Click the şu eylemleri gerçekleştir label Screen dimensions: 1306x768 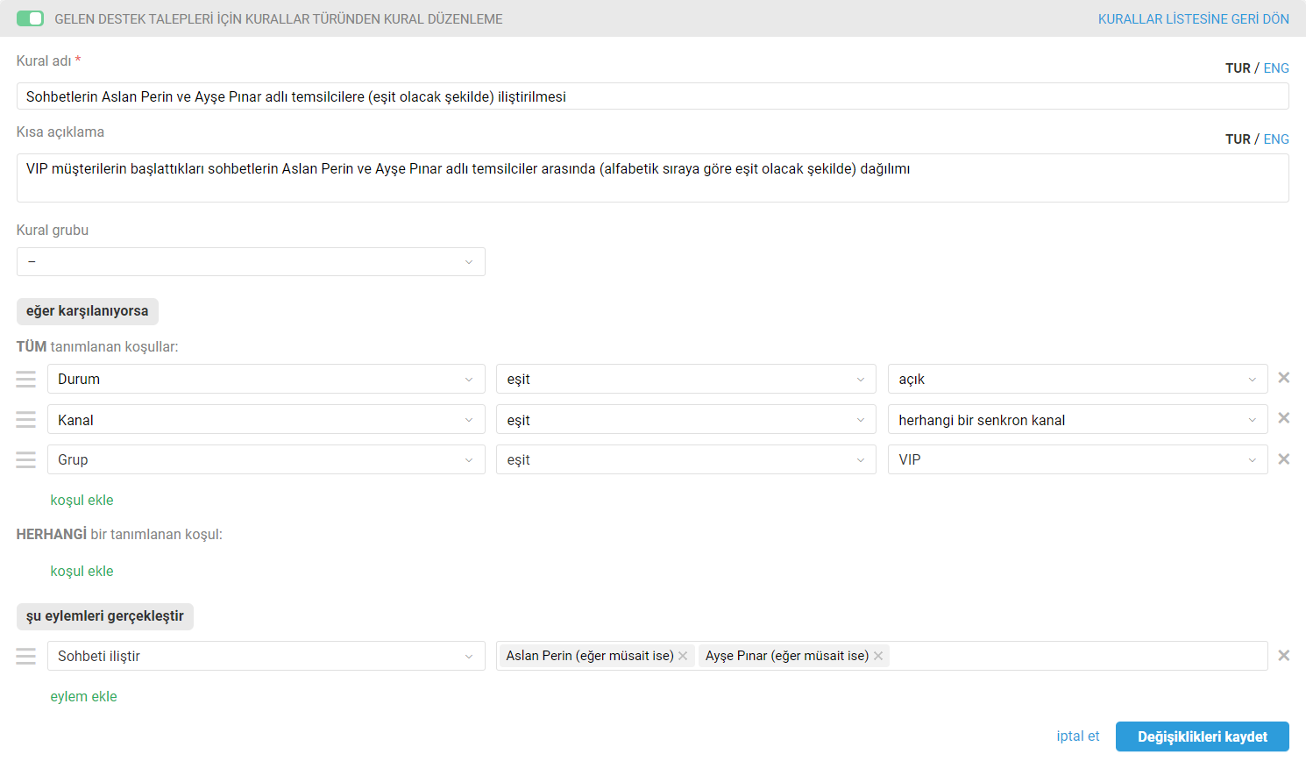coord(105,616)
